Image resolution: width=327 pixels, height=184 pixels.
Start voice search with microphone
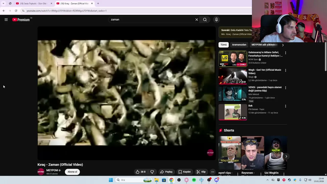pos(216,20)
